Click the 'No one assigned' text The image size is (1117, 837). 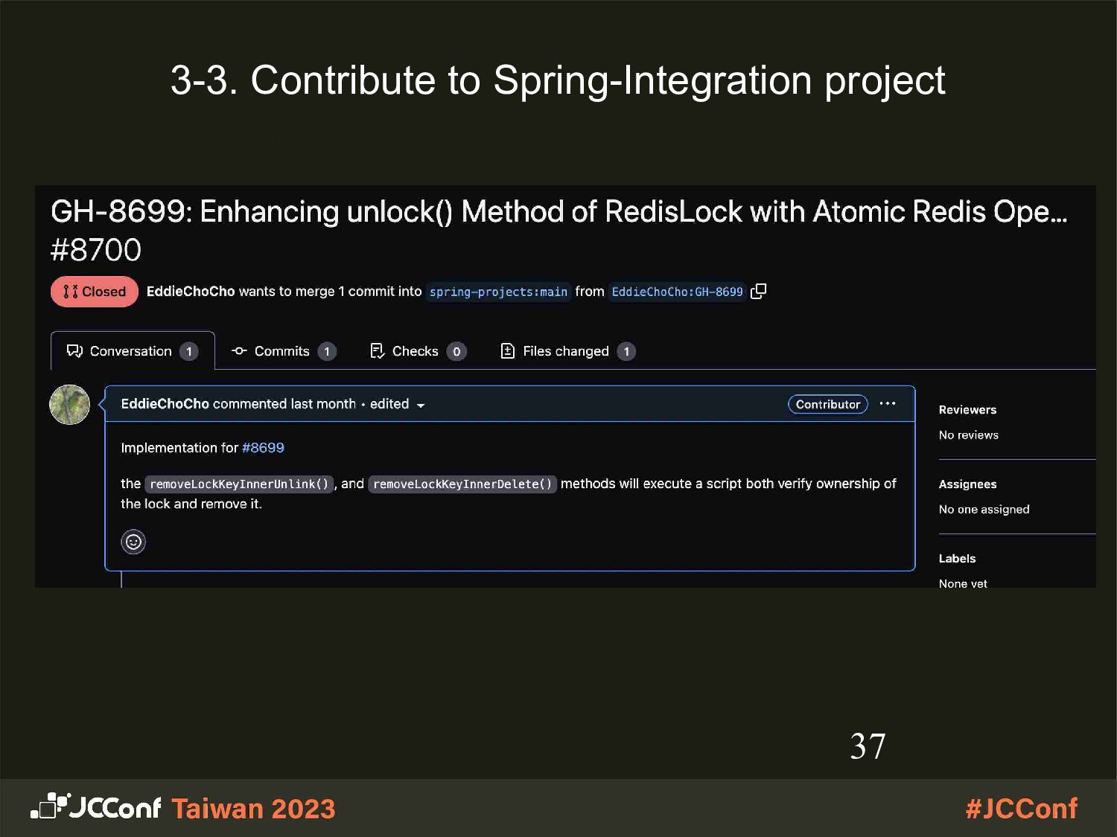pyautogui.click(x=984, y=510)
